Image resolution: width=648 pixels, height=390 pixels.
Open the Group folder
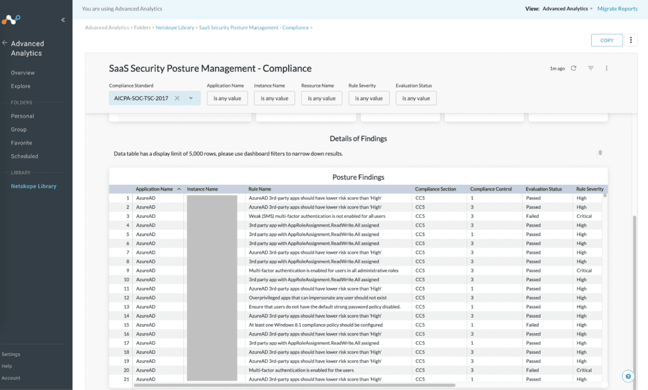(x=18, y=129)
